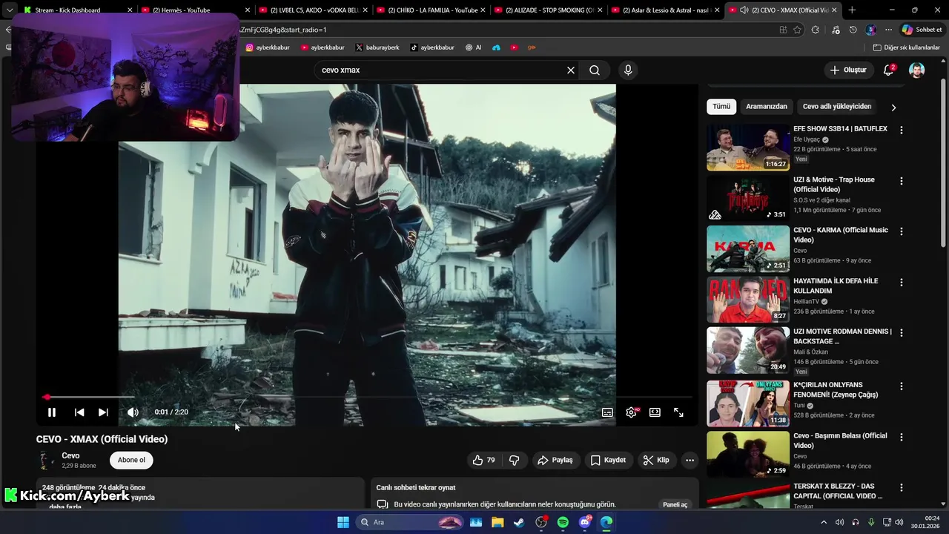
Task: Open the Cevo channel name link
Action: [70, 455]
